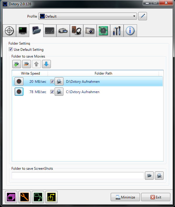Click the orange wrench icon
Screen dimensions: 175x207
click(x=25, y=197)
